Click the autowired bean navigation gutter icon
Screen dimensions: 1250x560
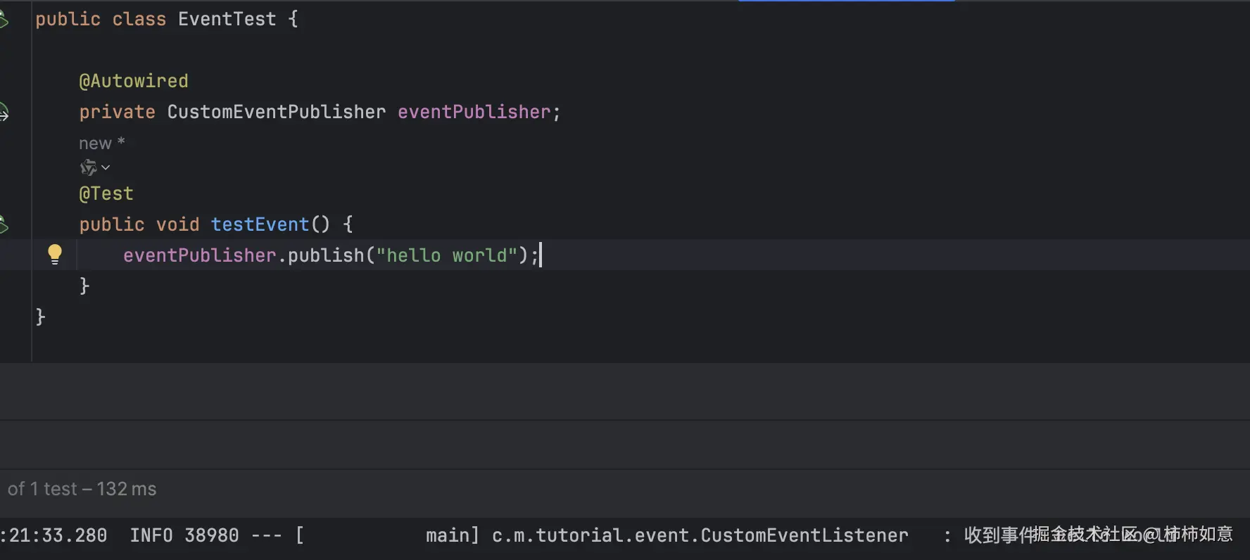(4, 112)
